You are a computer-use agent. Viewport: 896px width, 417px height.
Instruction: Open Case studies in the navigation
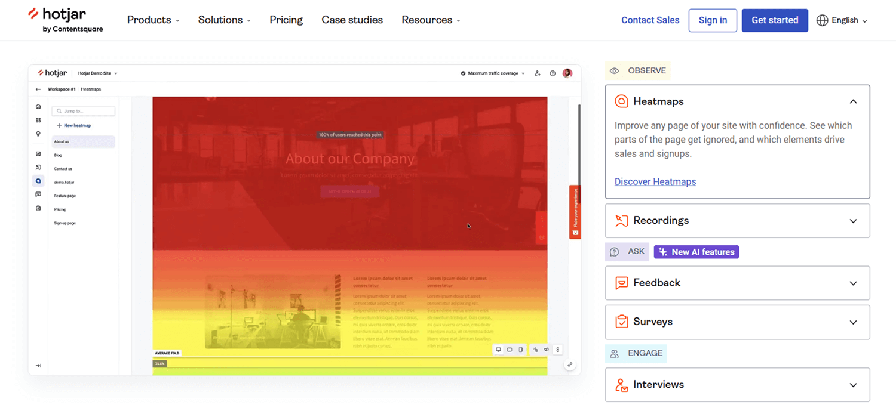point(352,20)
